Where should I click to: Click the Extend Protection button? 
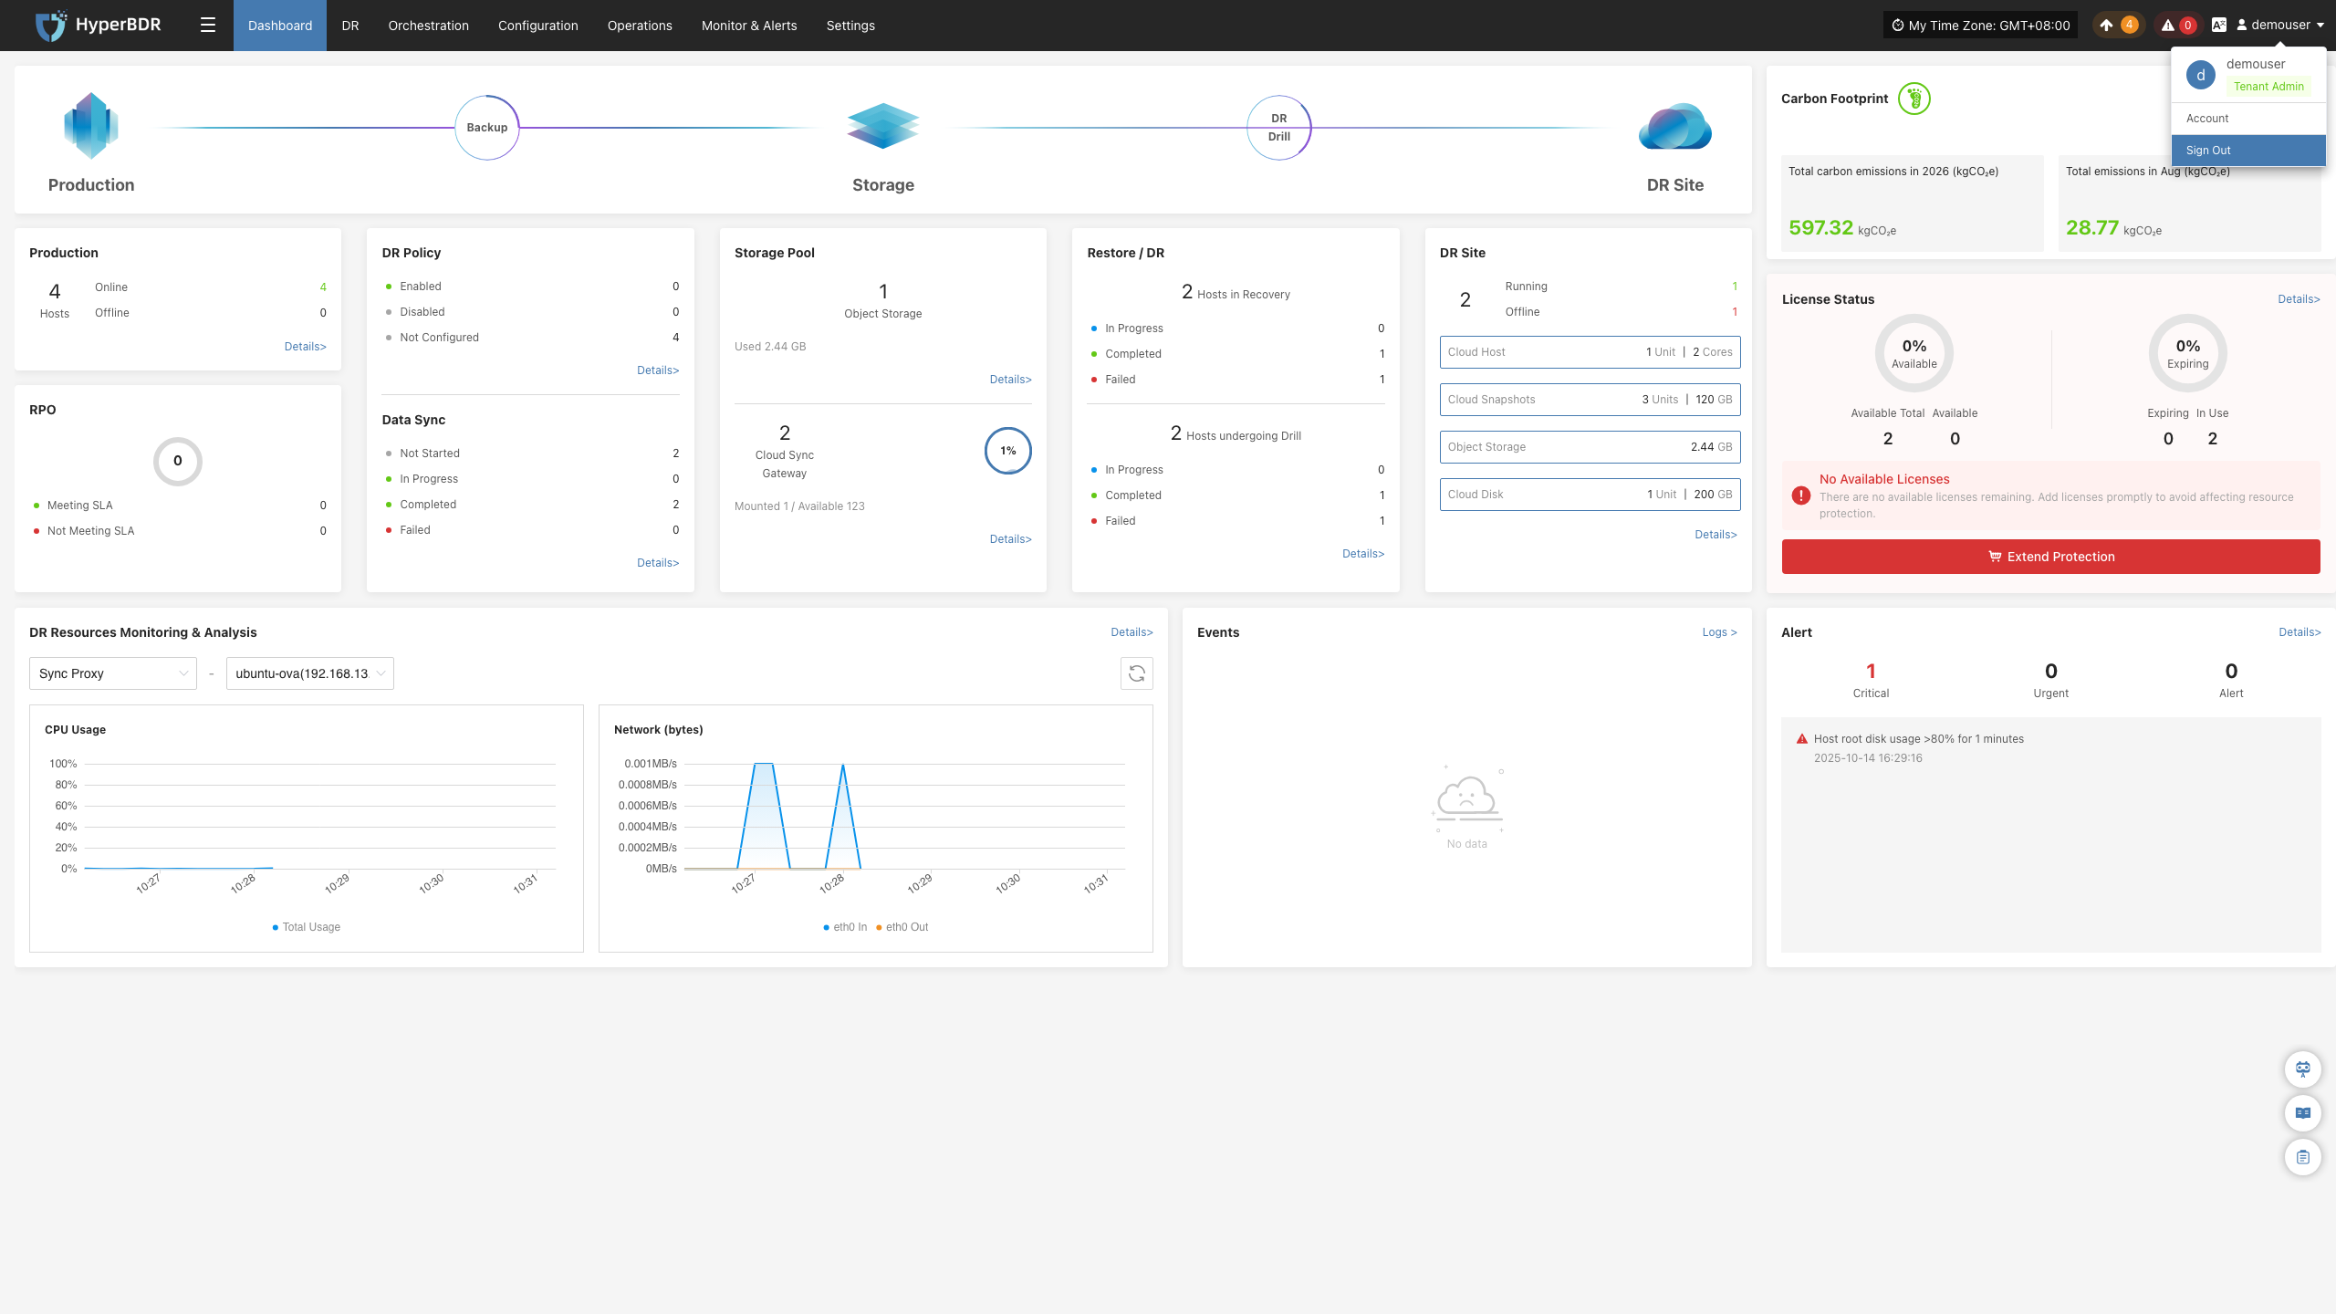click(2051, 557)
